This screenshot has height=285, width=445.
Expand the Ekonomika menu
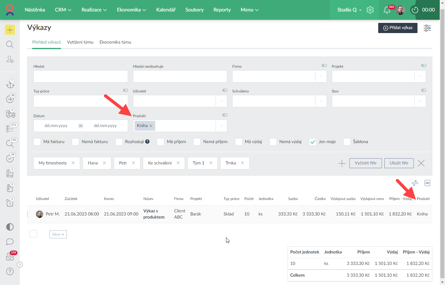click(131, 10)
